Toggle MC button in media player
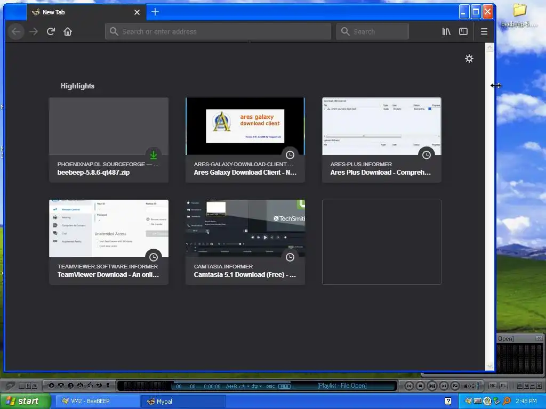Viewport: 546px width, 409px height. pyautogui.click(x=492, y=386)
